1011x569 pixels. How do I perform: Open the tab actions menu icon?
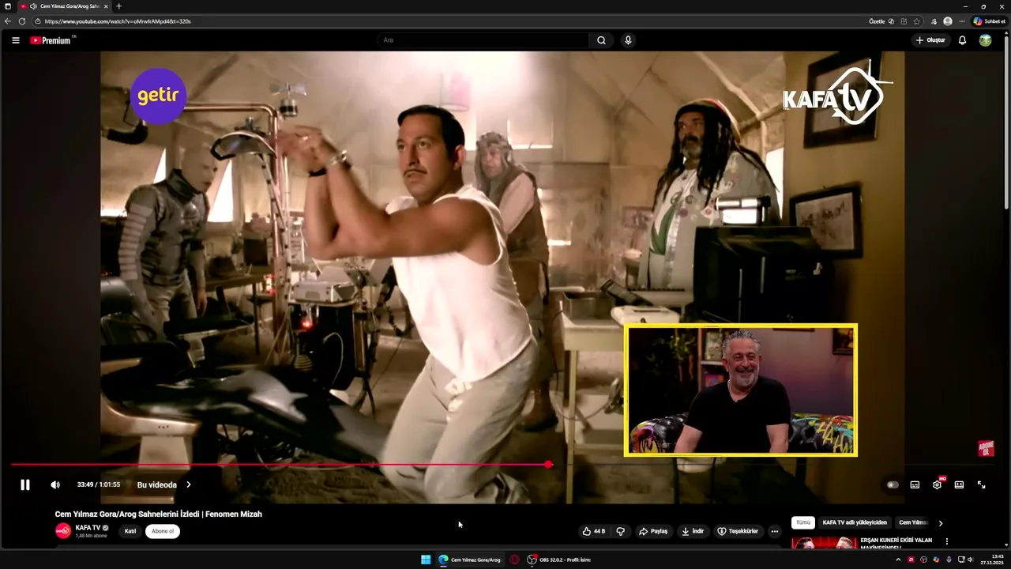[8, 6]
